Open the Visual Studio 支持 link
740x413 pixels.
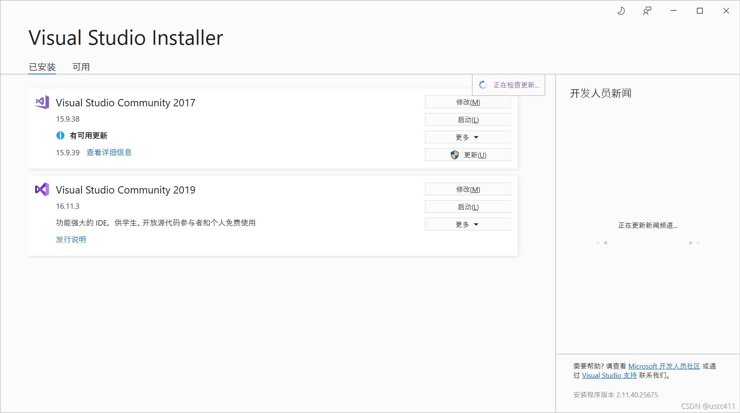pos(609,375)
